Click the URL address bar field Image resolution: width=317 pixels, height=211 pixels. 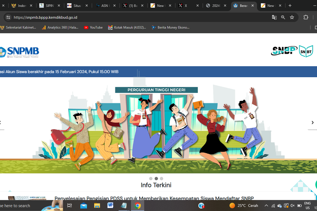pyautogui.click(x=127, y=17)
